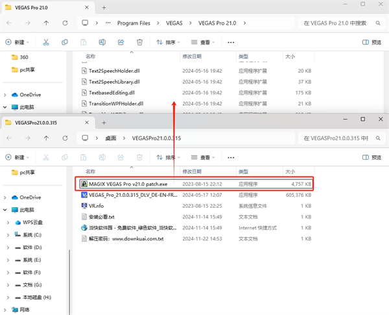The width and height of the screenshot is (389, 315).
Task: Add new tab in VEGAS Pro 21.0 window
Action: click(x=104, y=8)
